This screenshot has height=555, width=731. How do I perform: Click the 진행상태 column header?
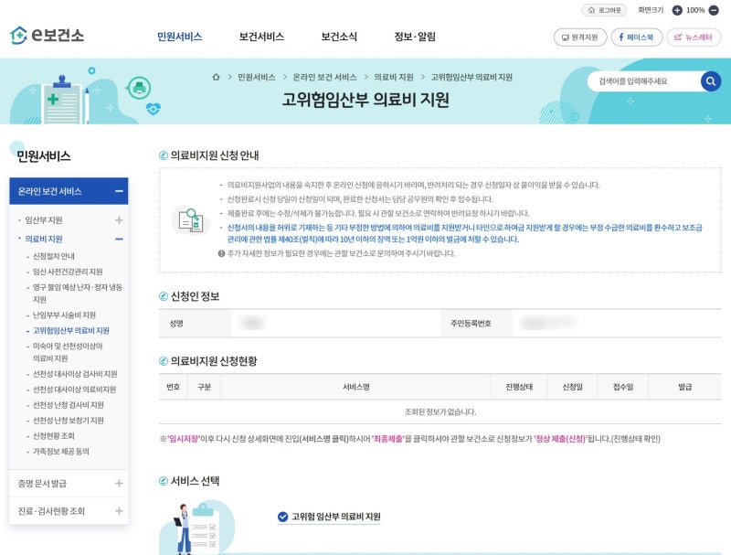coord(519,387)
